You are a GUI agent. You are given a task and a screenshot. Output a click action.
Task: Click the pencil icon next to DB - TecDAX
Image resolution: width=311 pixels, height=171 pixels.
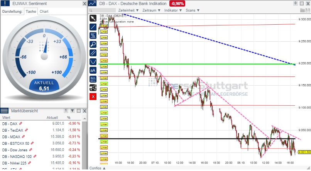[26, 130]
